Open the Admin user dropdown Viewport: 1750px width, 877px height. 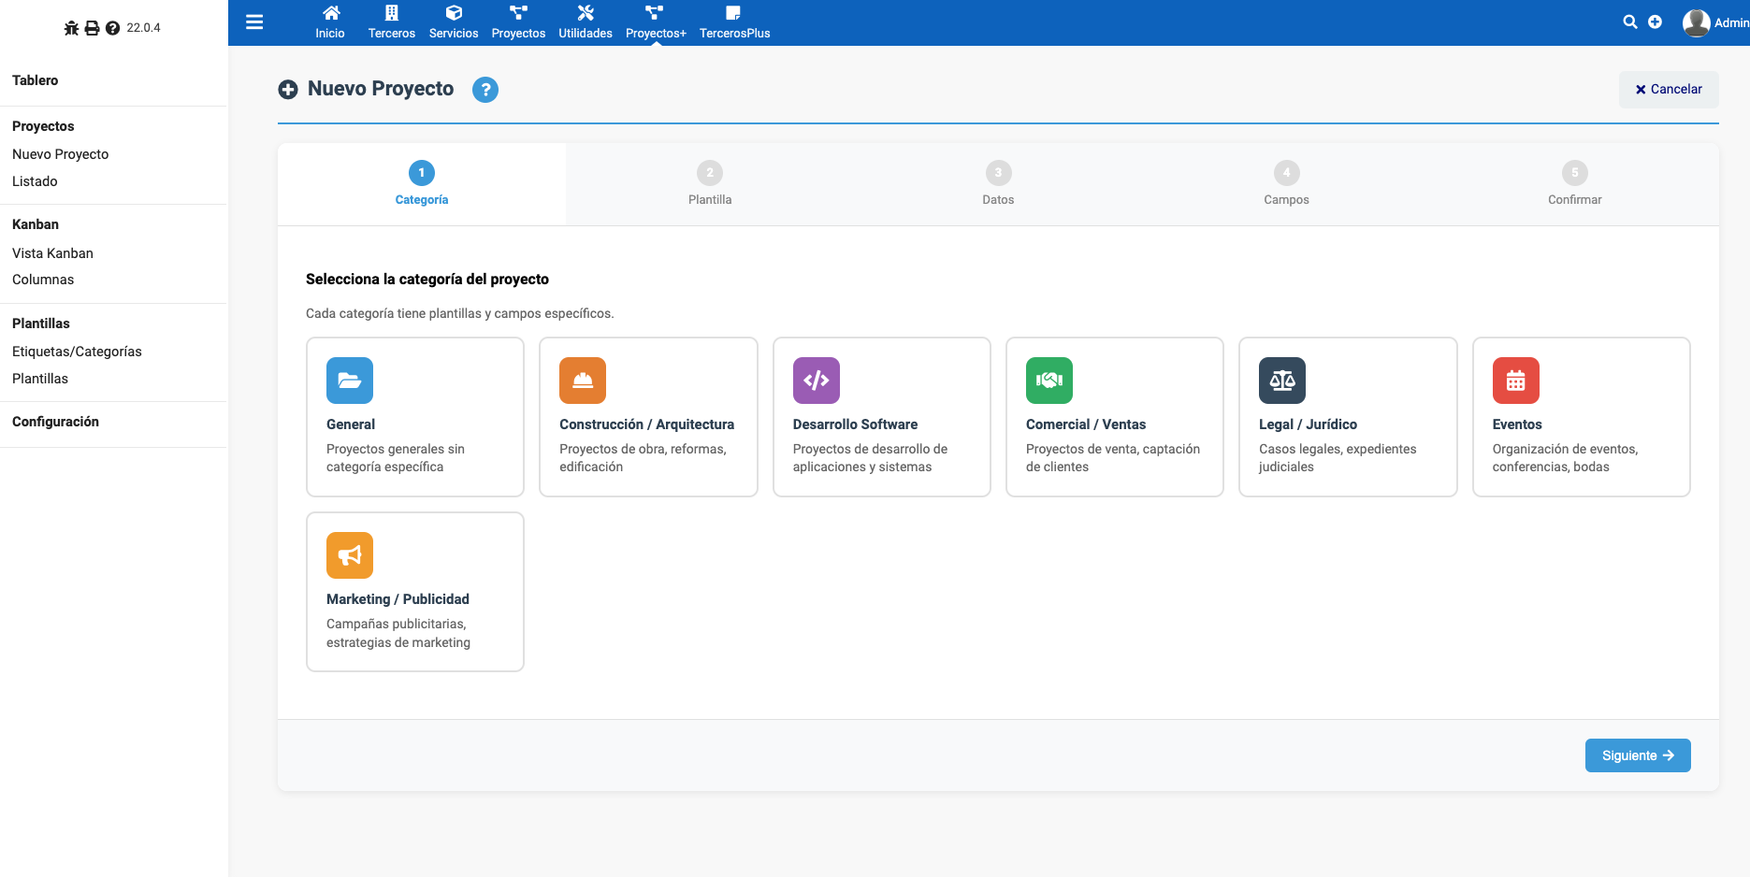1715,22
